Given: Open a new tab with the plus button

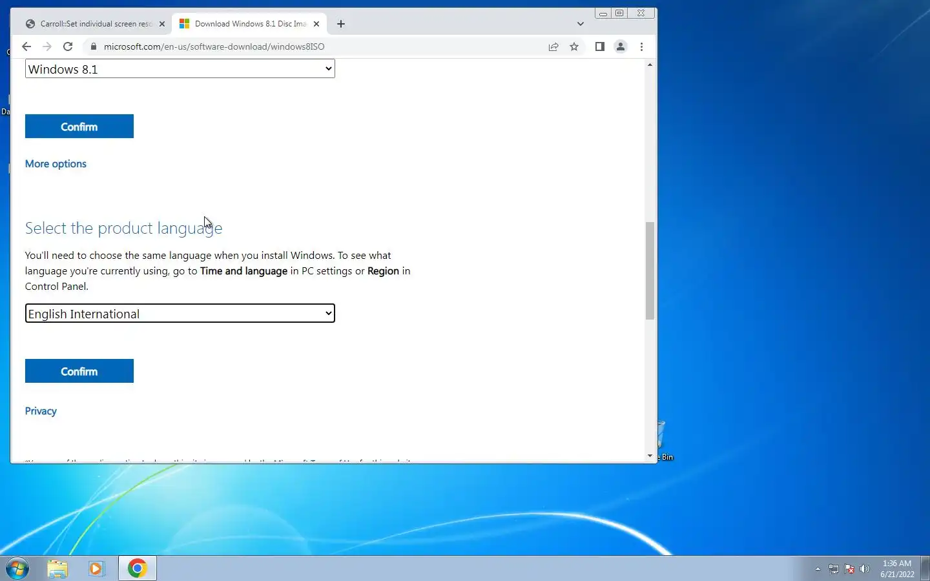Looking at the screenshot, I should pos(341,24).
